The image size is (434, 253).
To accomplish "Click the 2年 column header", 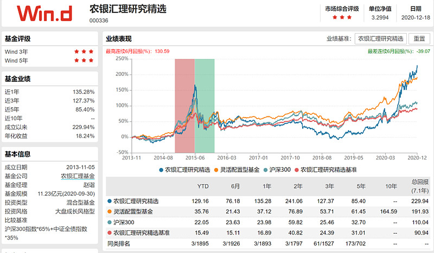I will (x=298, y=186).
